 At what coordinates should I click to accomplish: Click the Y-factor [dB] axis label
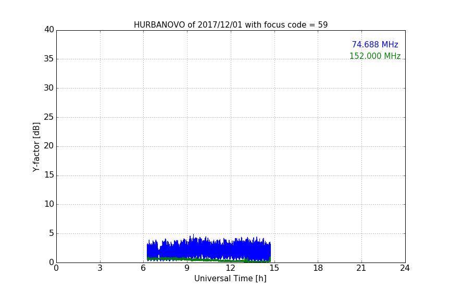click(x=36, y=147)
